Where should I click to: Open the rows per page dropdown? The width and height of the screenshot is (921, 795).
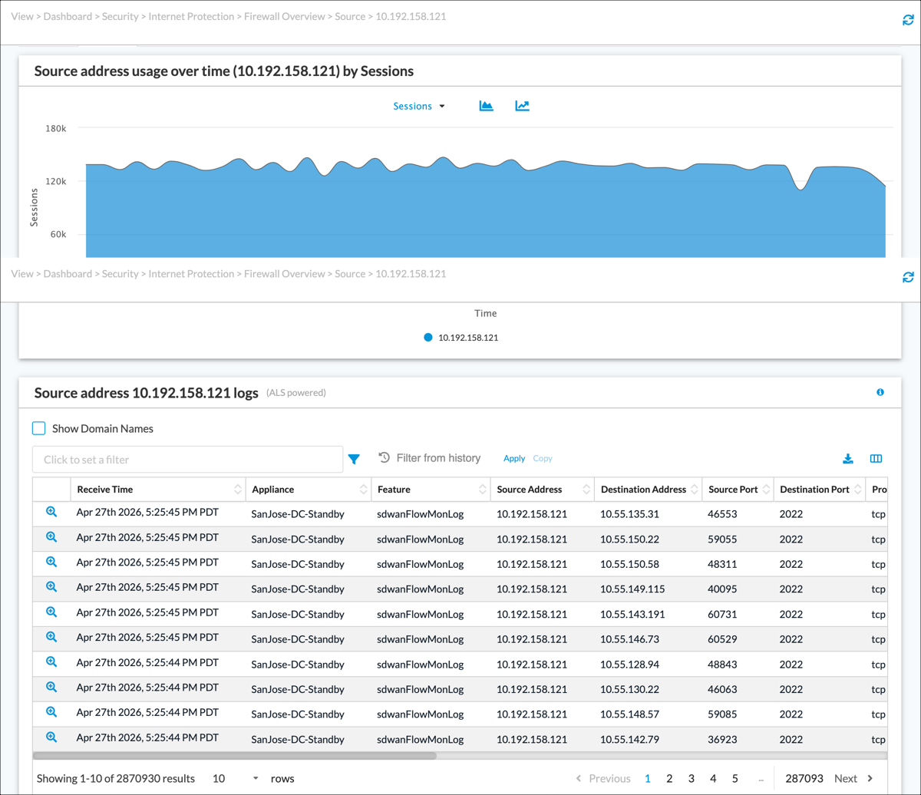(236, 778)
